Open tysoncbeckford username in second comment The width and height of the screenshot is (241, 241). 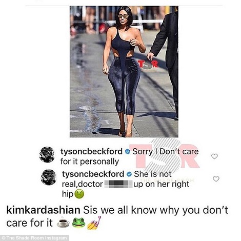point(93,174)
